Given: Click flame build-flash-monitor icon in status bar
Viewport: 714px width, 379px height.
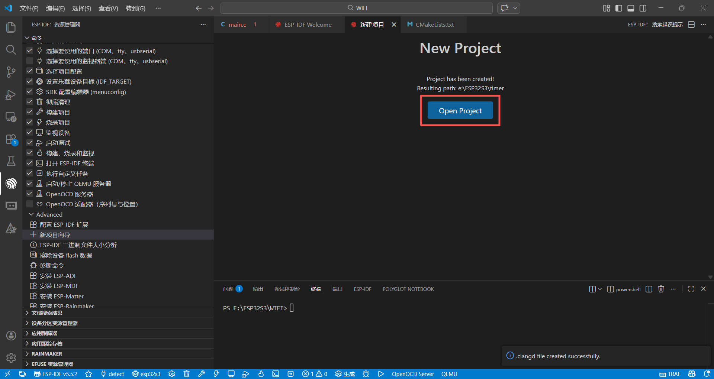Looking at the screenshot, I should pos(261,374).
